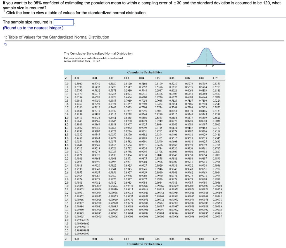Image resolution: width=286 pixels, height=248 pixels.
Task: Click the 0.9750 value in row 1.9
Action: 173,148
